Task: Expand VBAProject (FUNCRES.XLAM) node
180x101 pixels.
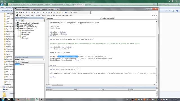Action: tap(16, 27)
